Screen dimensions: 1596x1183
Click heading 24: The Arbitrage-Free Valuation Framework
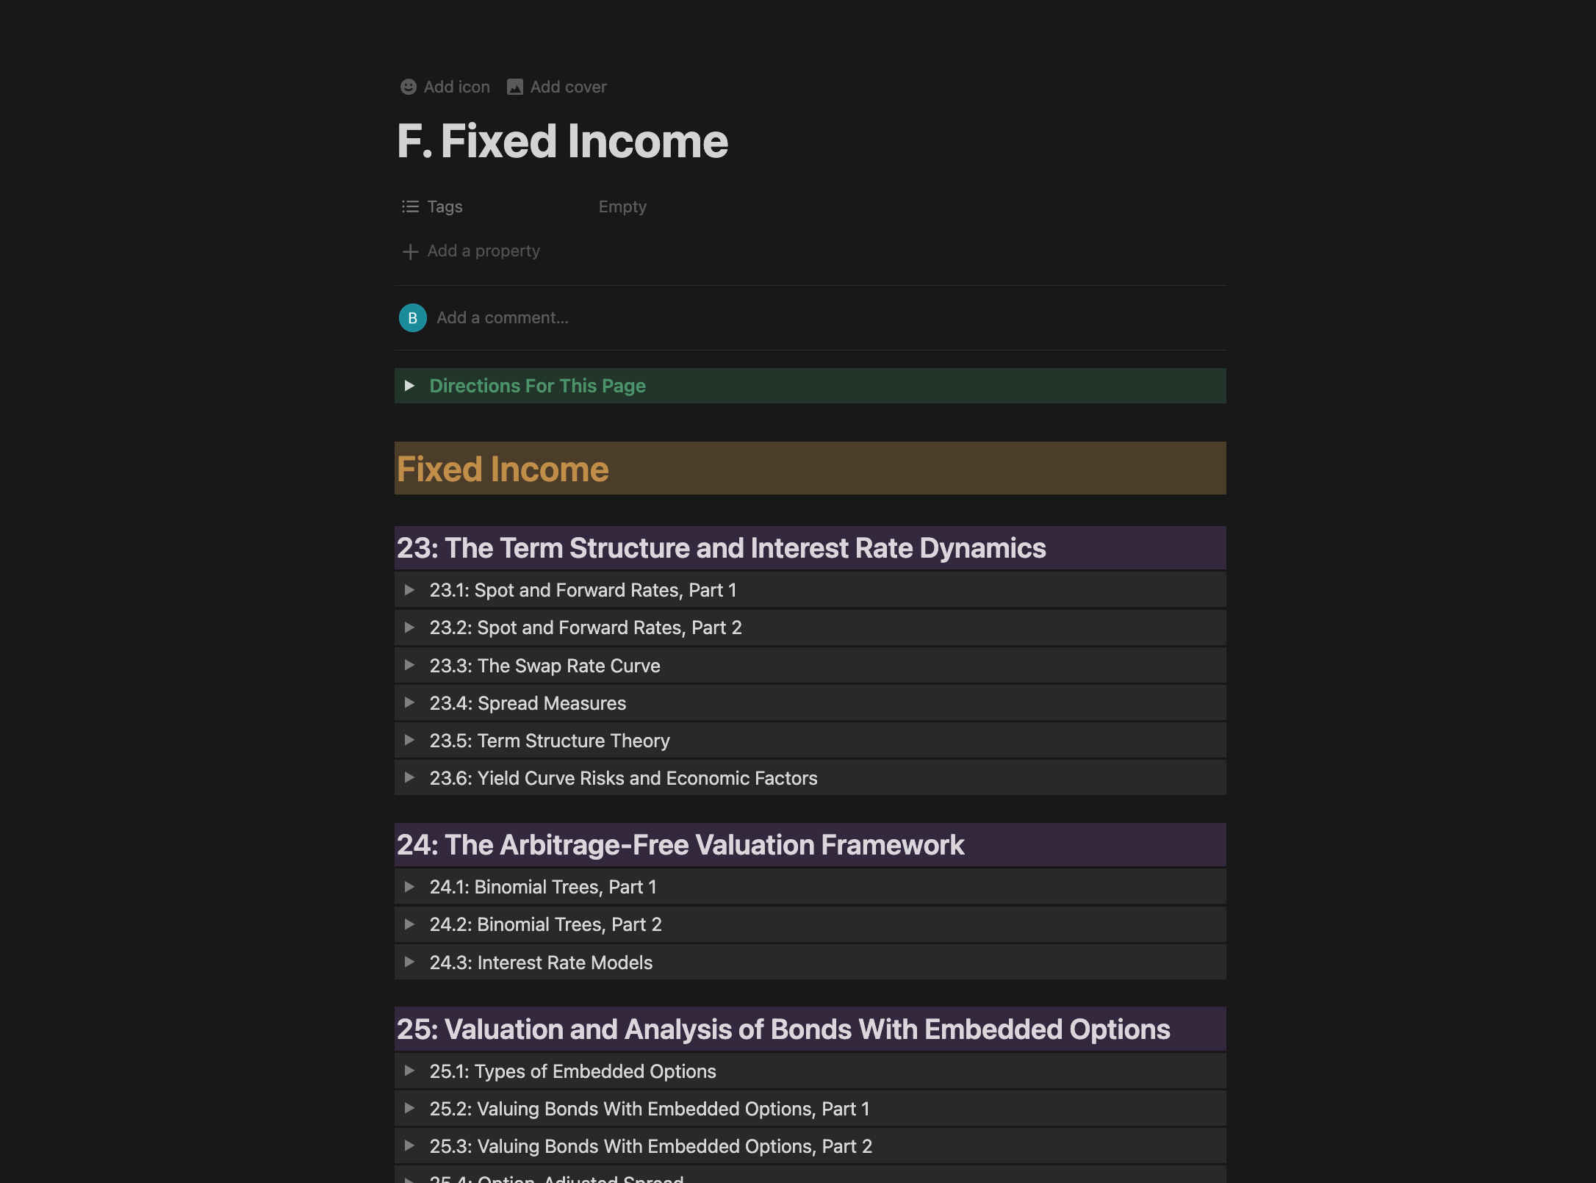(680, 845)
